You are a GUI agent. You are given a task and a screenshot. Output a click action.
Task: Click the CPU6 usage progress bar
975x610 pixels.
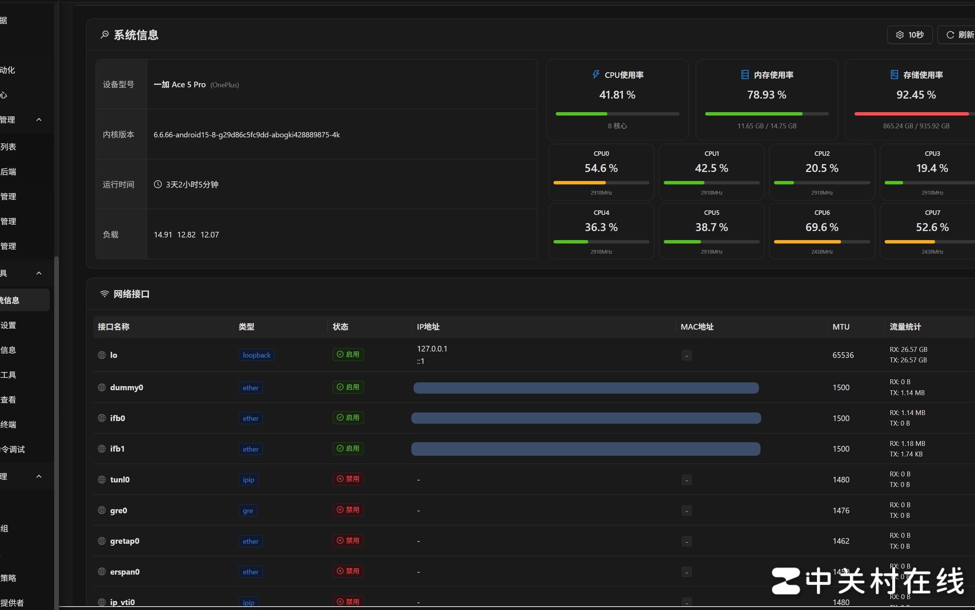pyautogui.click(x=822, y=242)
